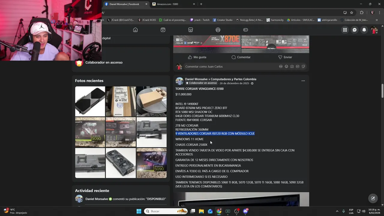384x216 pixels.
Task: Open Facebook Marketplace icon
Action: click(x=190, y=30)
